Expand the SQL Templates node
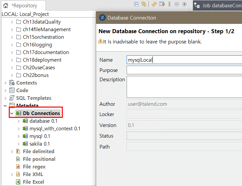 coord(5,98)
